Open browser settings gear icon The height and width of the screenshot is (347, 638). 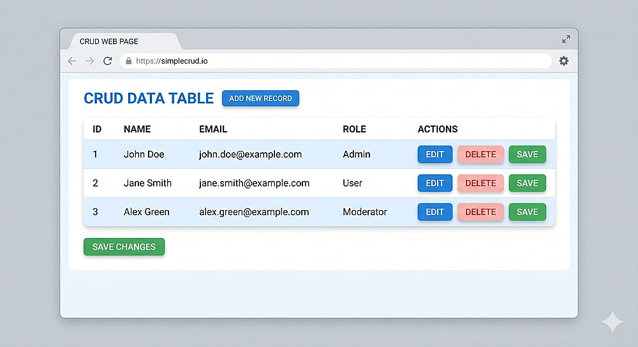(x=564, y=61)
